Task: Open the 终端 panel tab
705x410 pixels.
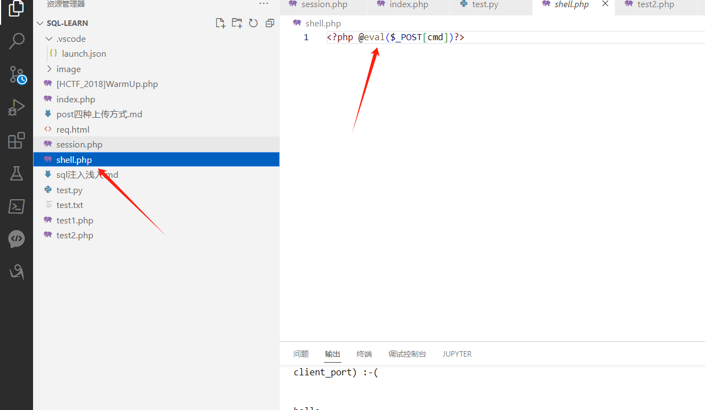Action: [x=364, y=354]
